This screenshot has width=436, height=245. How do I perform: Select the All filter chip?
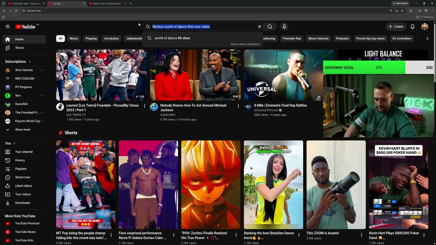point(60,38)
